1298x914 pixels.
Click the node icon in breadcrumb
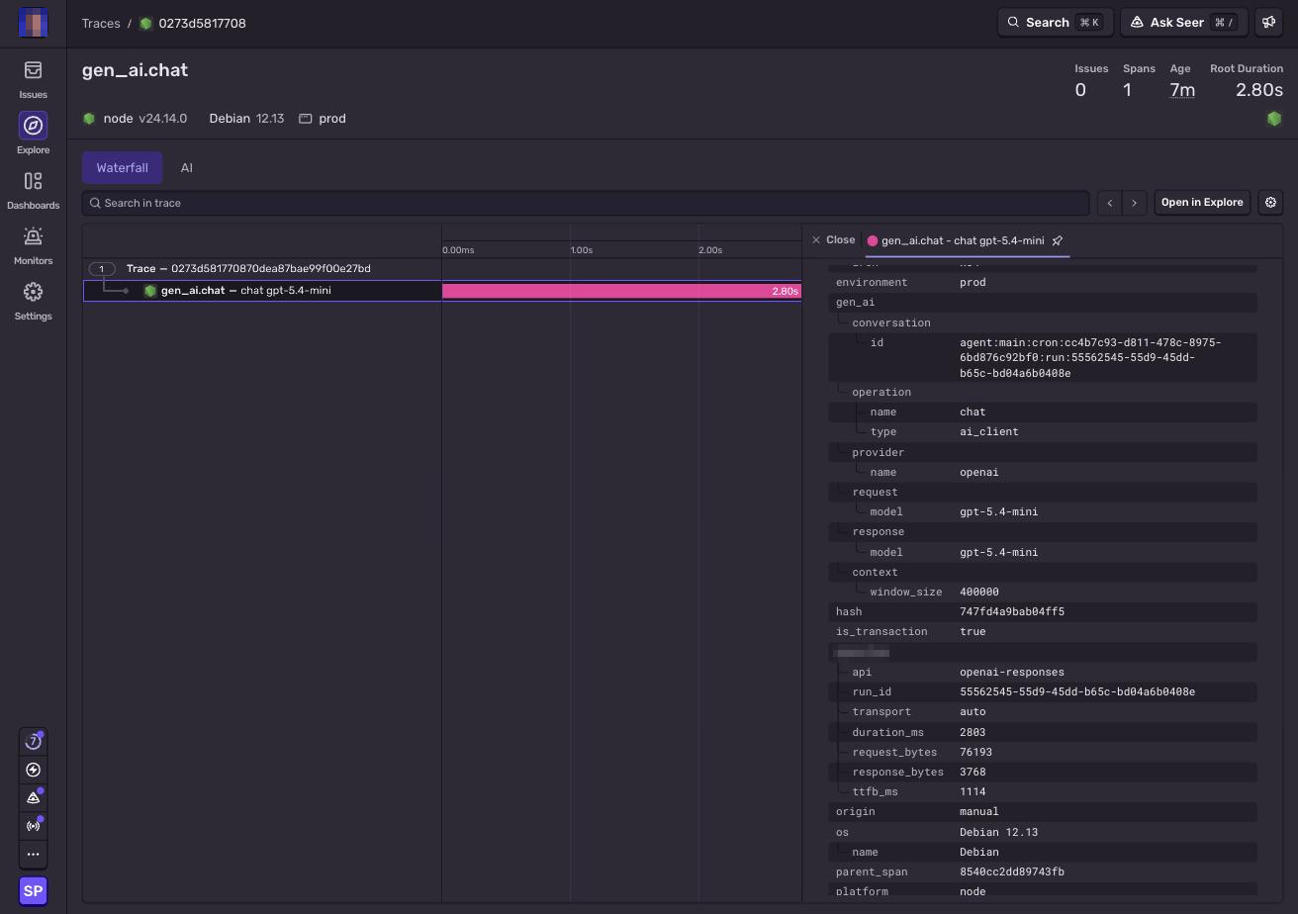click(146, 23)
